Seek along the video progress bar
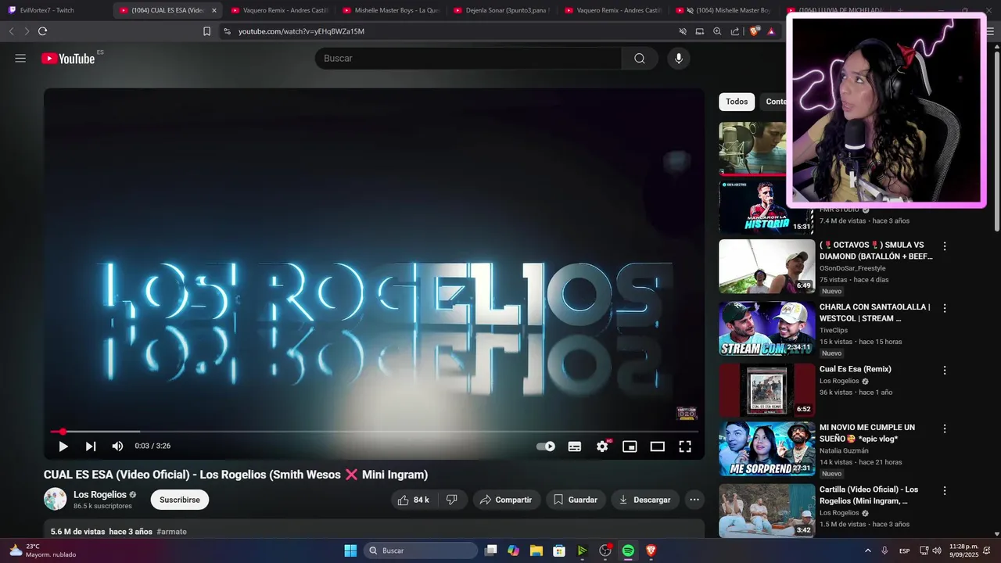Viewport: 1001px width, 563px height. (374, 432)
